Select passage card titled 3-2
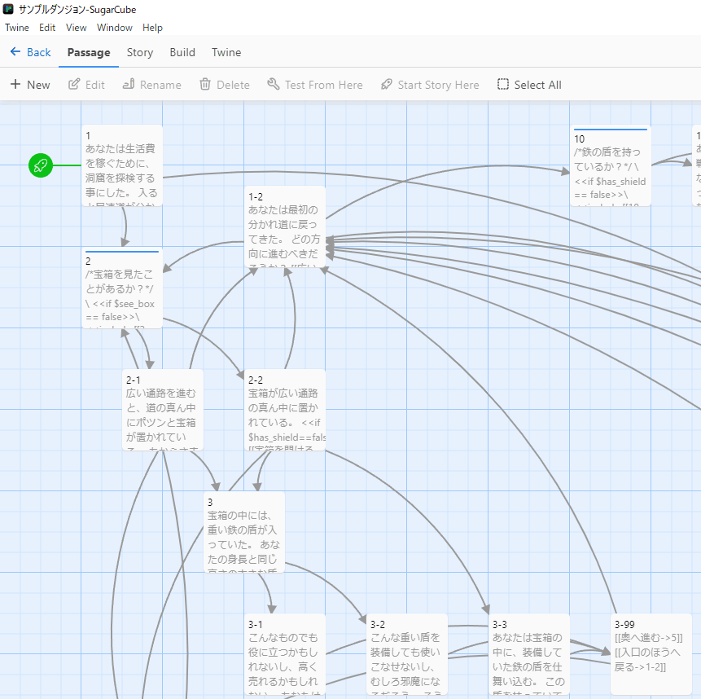This screenshot has width=701, height=699. 407,654
